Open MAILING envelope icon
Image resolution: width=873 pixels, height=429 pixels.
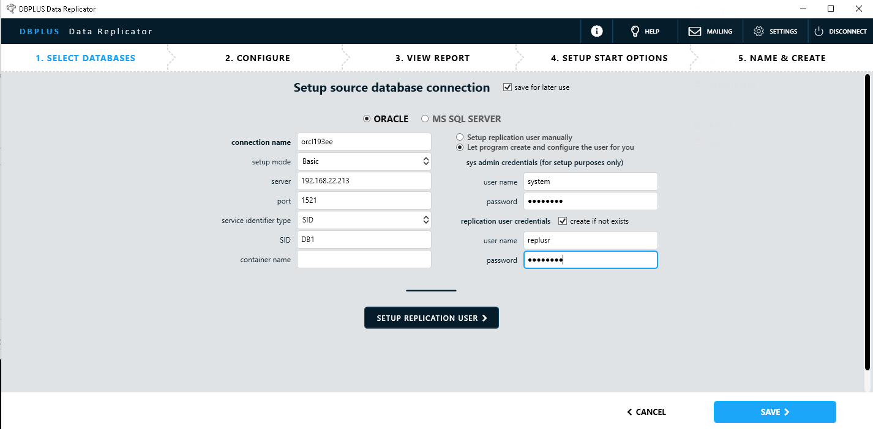click(x=694, y=31)
